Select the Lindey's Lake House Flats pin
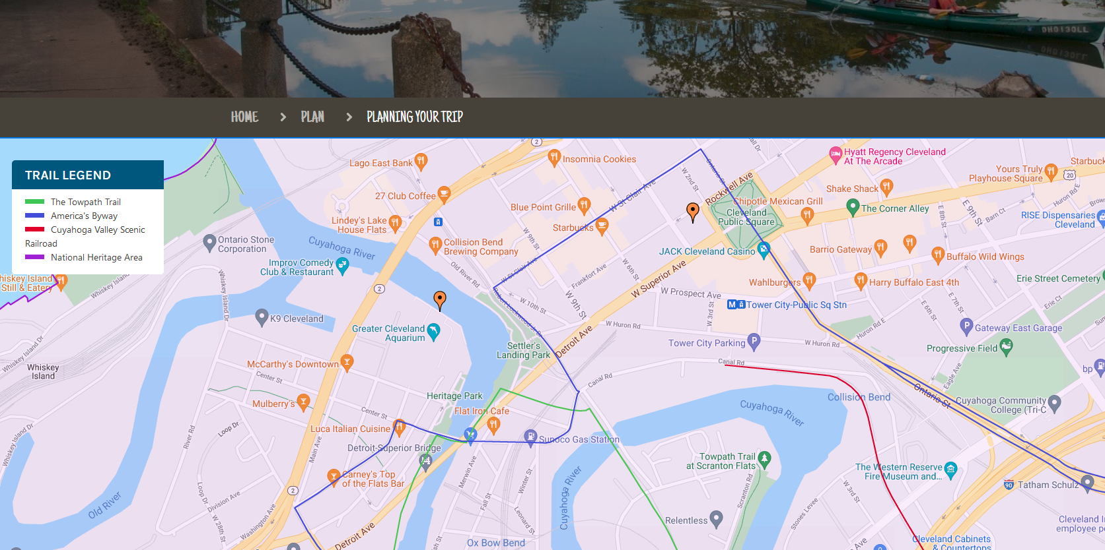Screen dimensions: 1105x550 tap(395, 223)
